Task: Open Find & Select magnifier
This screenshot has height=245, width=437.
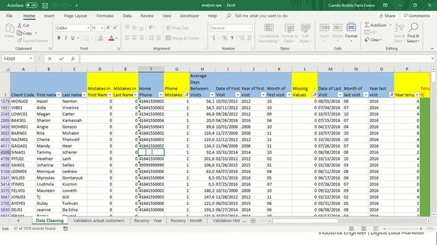Action: point(413,33)
